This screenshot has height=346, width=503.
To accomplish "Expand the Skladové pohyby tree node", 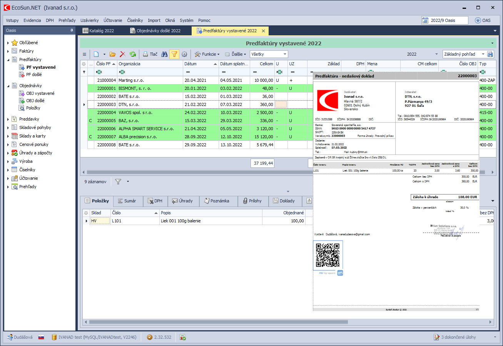I will click(x=8, y=127).
